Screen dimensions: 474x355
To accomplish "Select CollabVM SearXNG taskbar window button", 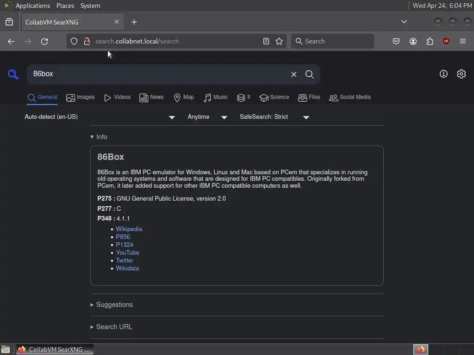I will [55, 349].
